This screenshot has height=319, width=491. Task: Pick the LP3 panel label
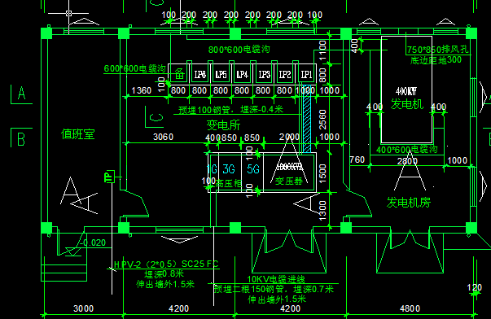[264, 74]
